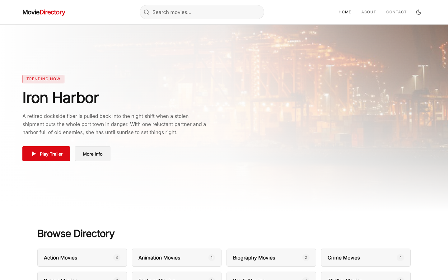This screenshot has width=448, height=280.
Task: Click the play triangle icon on Play Trailer
Action: point(34,154)
